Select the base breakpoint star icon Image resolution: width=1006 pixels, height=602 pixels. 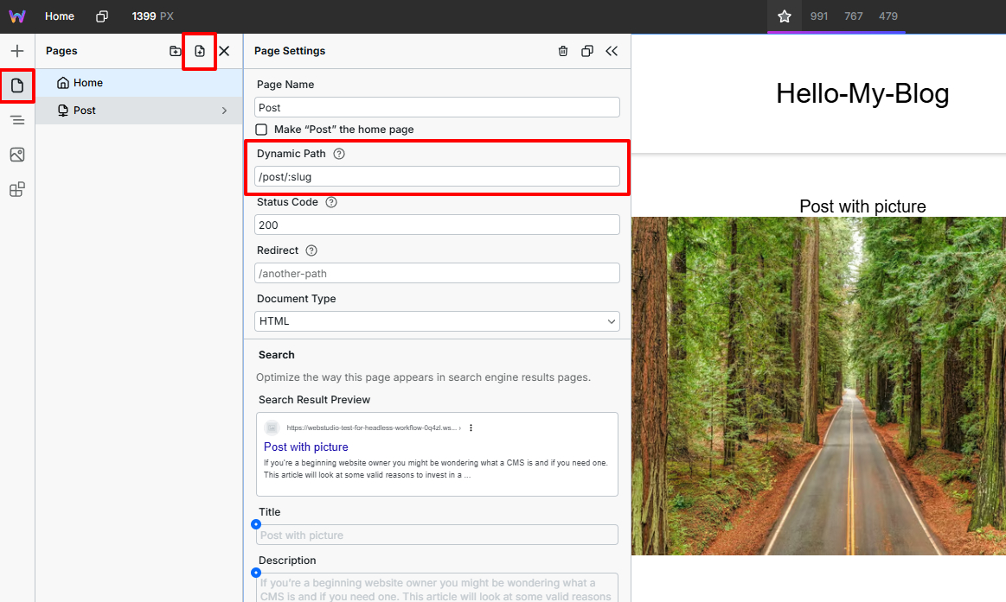(x=785, y=16)
